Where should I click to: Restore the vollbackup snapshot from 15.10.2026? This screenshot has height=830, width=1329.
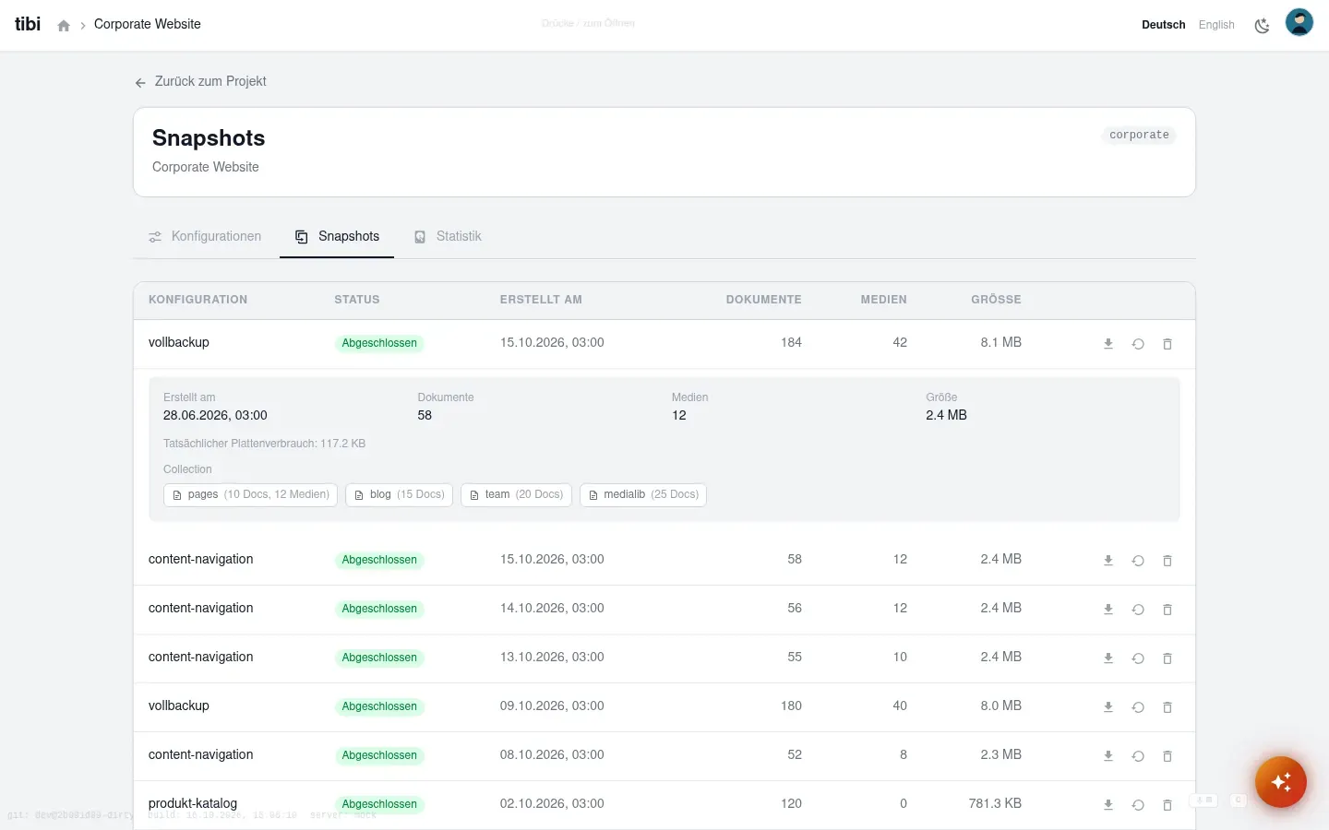point(1138,343)
